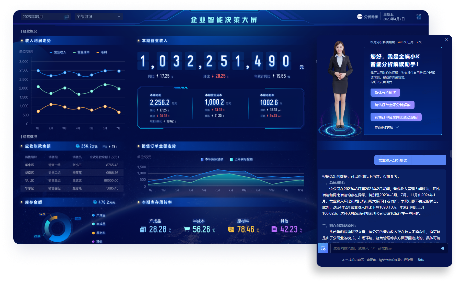This screenshot has height=282, width=458.
Task: Open the 全部组织 organization dropdown
Action: point(98,17)
